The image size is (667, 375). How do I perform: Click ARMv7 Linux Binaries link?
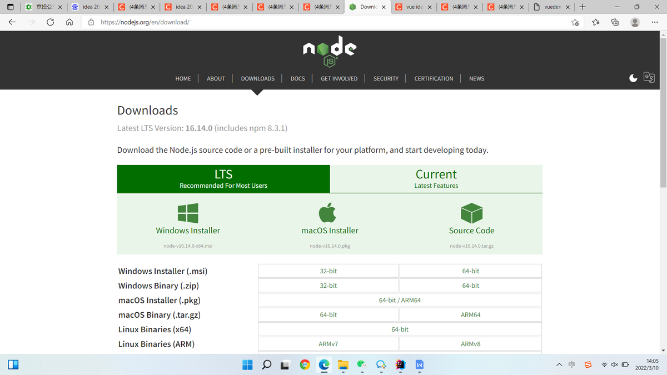click(328, 344)
